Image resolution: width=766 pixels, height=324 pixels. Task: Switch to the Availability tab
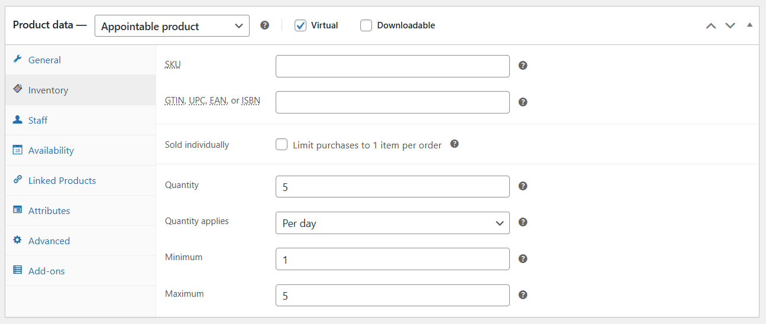click(51, 150)
